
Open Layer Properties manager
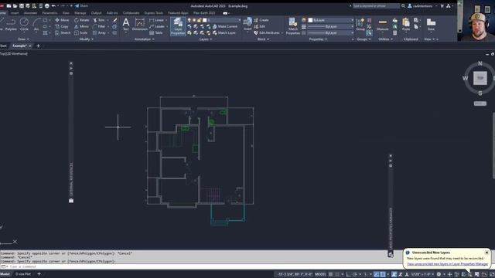(x=178, y=26)
